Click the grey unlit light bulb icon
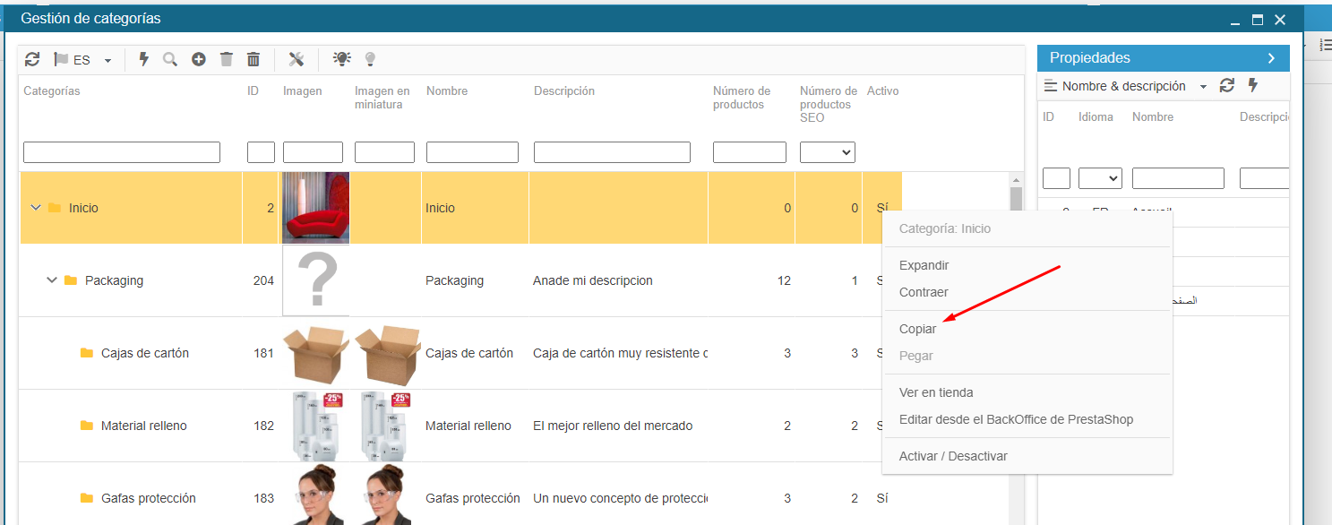 [x=370, y=59]
